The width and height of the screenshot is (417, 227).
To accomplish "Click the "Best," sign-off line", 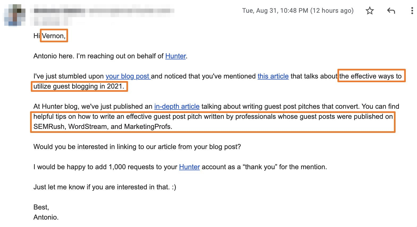I will pyautogui.click(x=41, y=207).
